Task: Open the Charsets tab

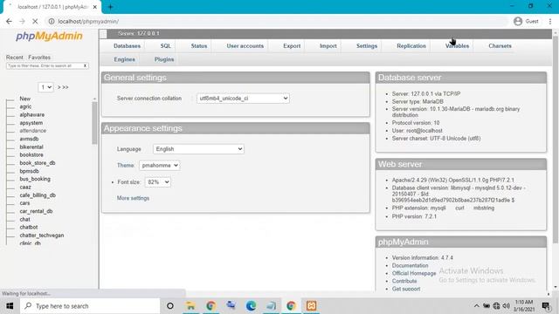Action: [x=500, y=46]
